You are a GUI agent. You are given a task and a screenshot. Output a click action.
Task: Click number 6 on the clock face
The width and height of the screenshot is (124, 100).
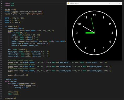point(94,51)
